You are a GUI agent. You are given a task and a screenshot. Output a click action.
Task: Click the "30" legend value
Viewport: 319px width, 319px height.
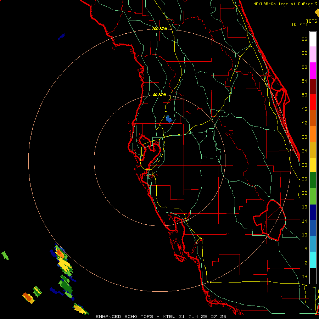pyautogui.click(x=304, y=165)
